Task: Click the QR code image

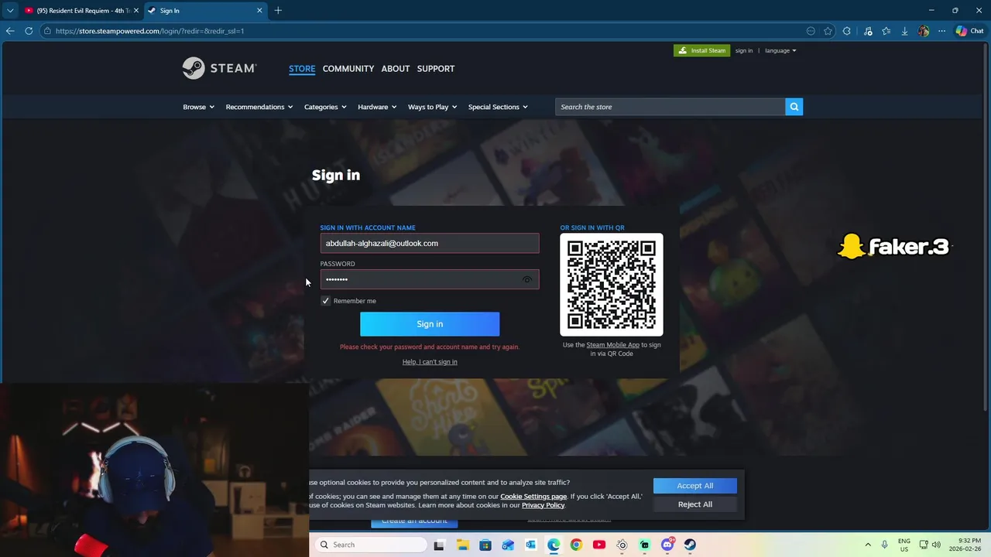Action: (x=612, y=285)
